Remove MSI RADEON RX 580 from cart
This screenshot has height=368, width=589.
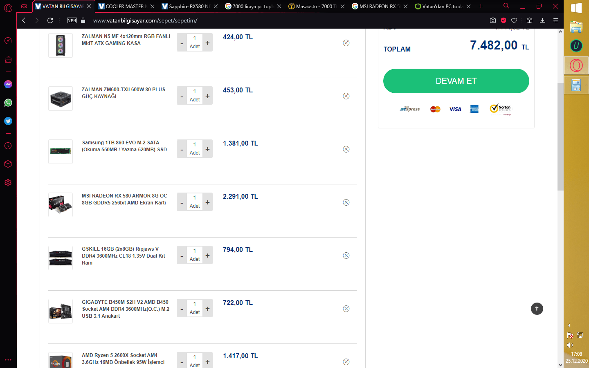[346, 202]
